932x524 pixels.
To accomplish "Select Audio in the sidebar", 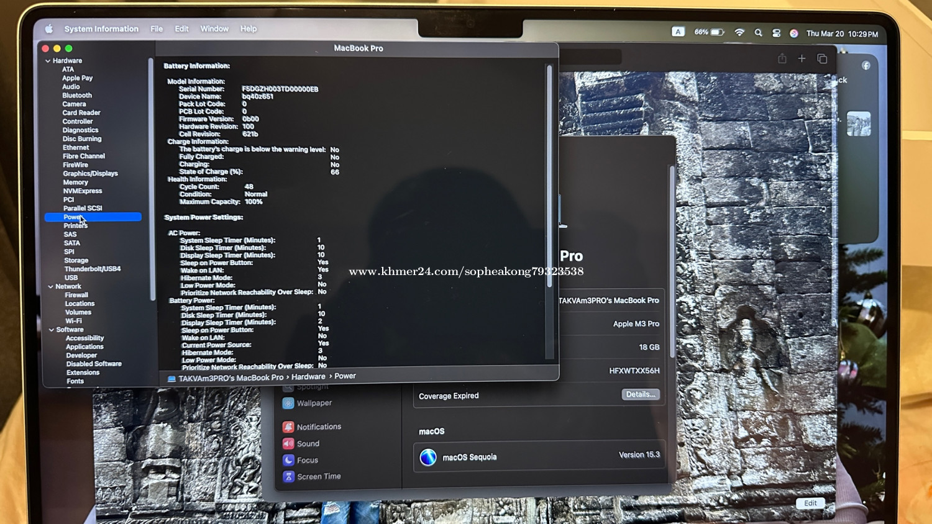I will (71, 87).
